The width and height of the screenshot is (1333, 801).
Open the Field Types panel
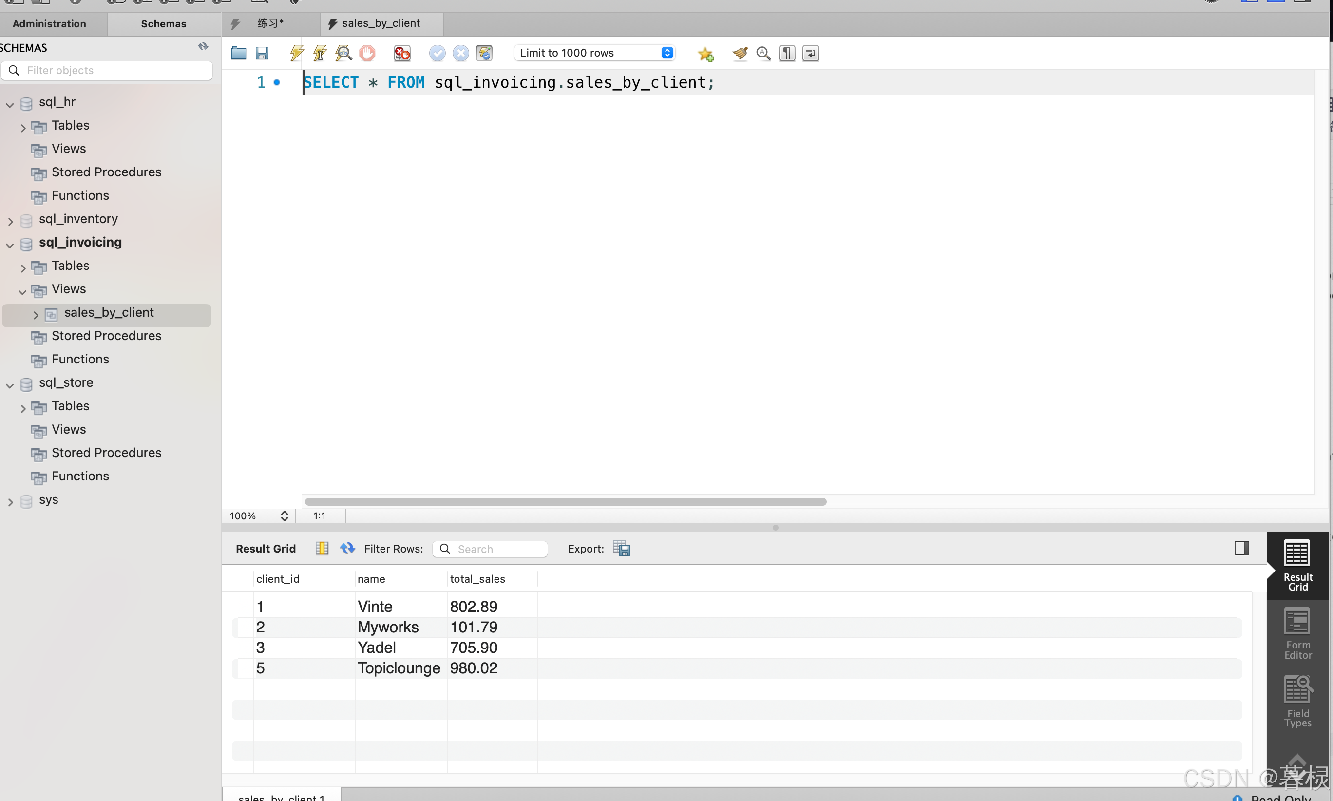[x=1297, y=702]
